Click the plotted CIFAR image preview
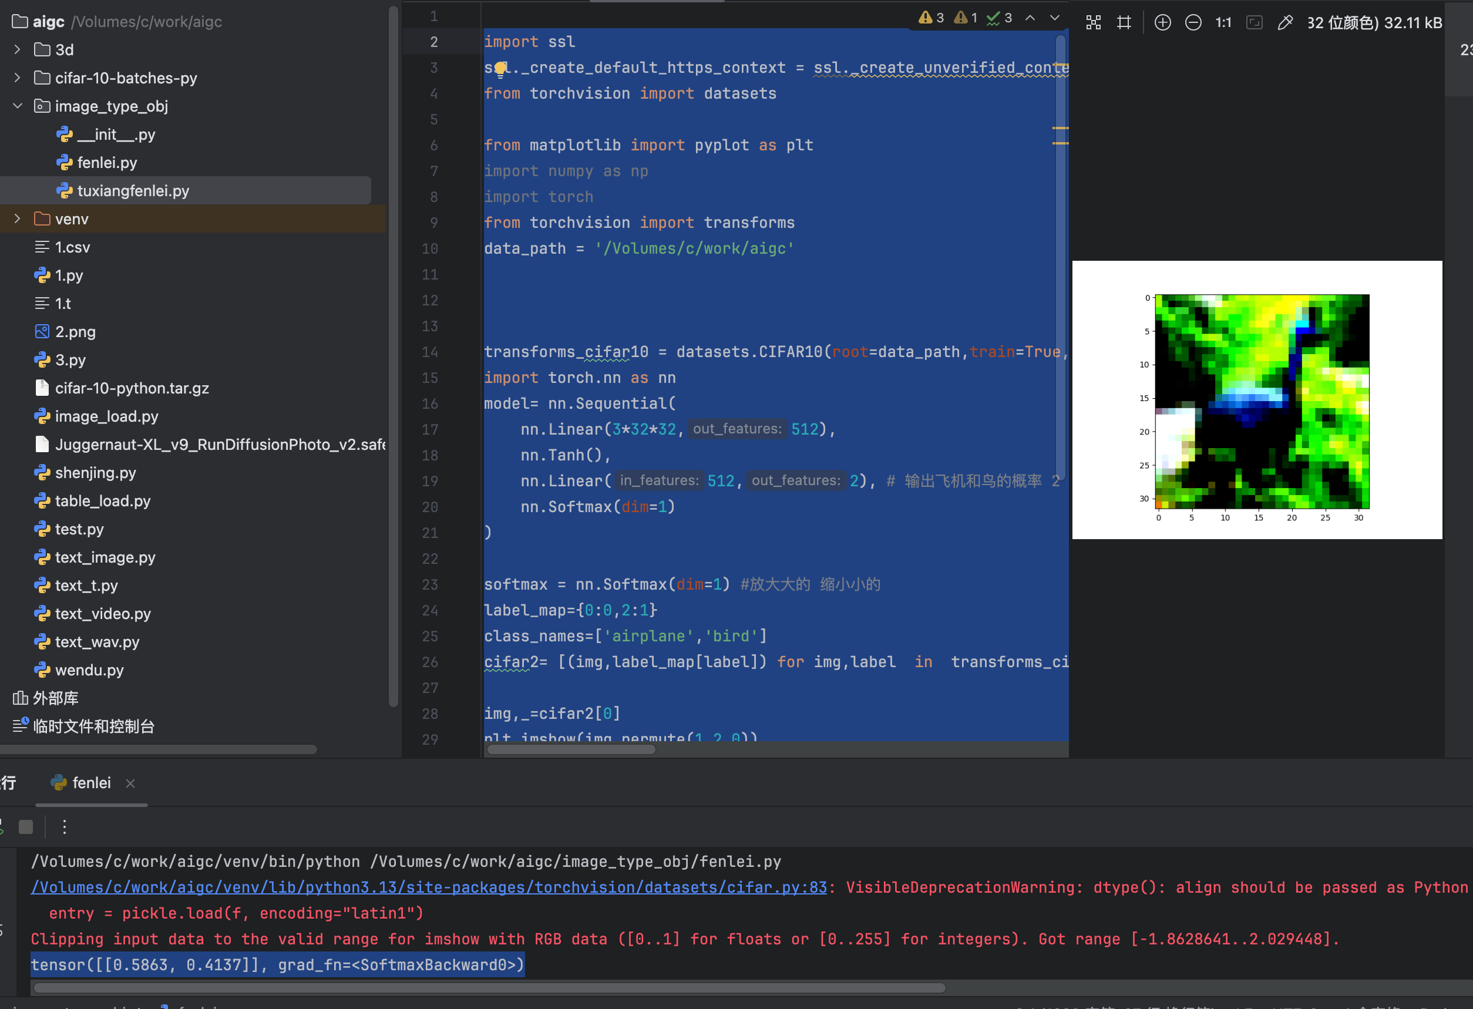Image resolution: width=1473 pixels, height=1009 pixels. [1262, 401]
